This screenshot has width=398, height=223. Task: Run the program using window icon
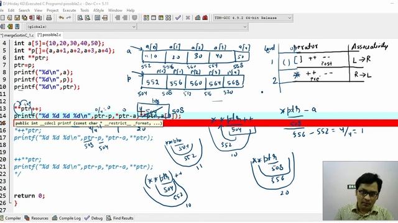pyautogui.click(x=154, y=18)
